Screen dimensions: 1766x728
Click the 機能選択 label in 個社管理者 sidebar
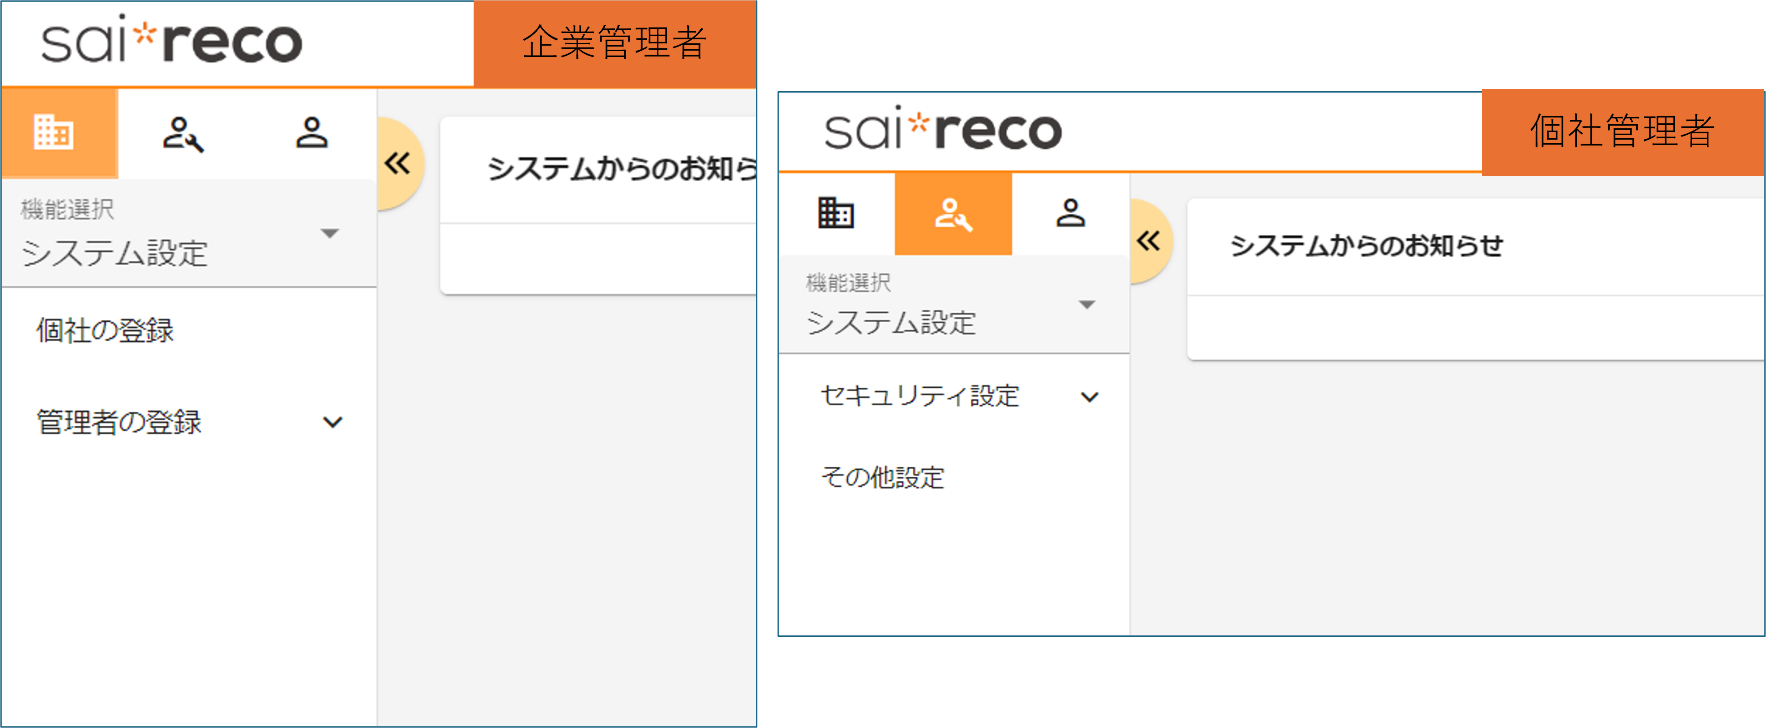coord(848,283)
